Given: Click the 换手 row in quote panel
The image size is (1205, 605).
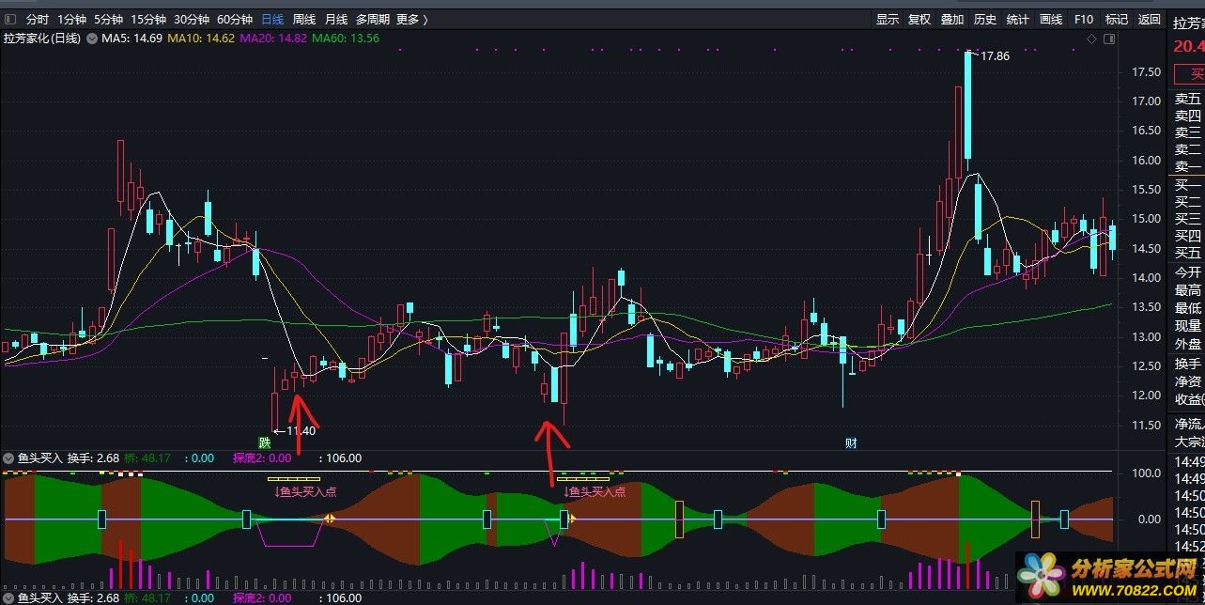Looking at the screenshot, I should [1188, 364].
